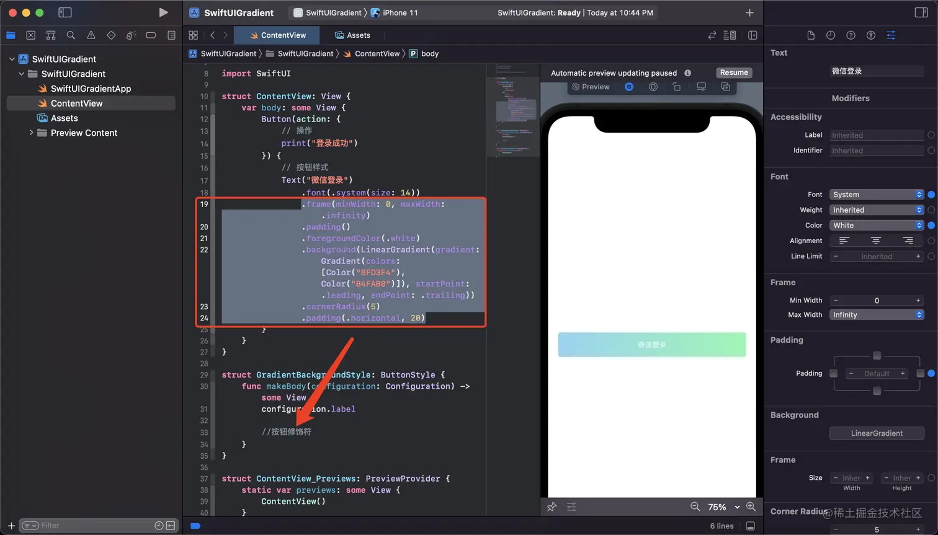Switch to the ContentView editor tab
938x535 pixels.
277,35
